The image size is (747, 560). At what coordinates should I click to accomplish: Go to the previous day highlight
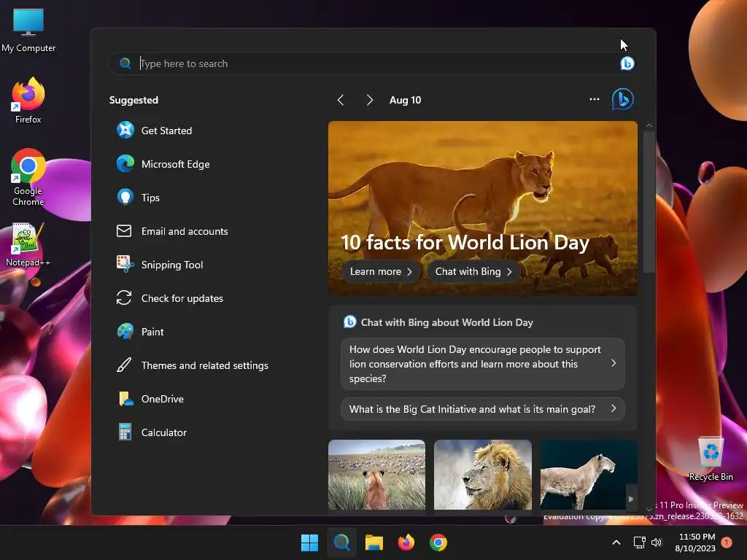click(x=341, y=100)
